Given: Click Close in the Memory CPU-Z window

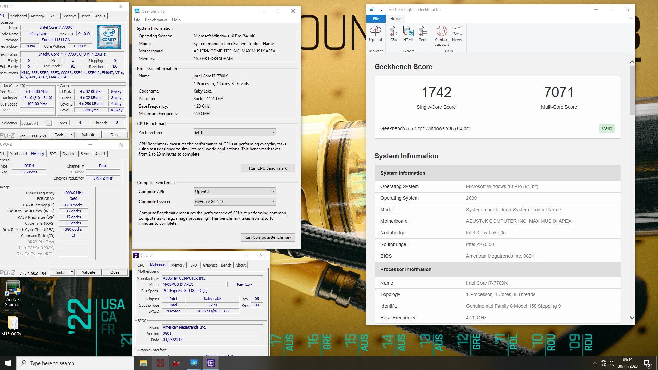Looking at the screenshot, I should coord(115,272).
